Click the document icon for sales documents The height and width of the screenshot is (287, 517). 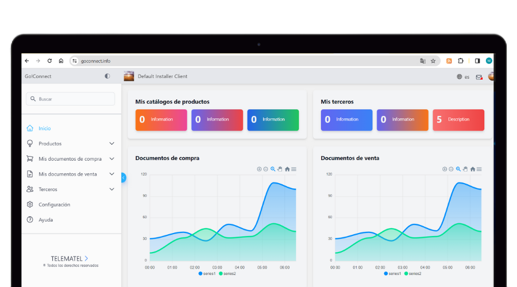(x=30, y=174)
